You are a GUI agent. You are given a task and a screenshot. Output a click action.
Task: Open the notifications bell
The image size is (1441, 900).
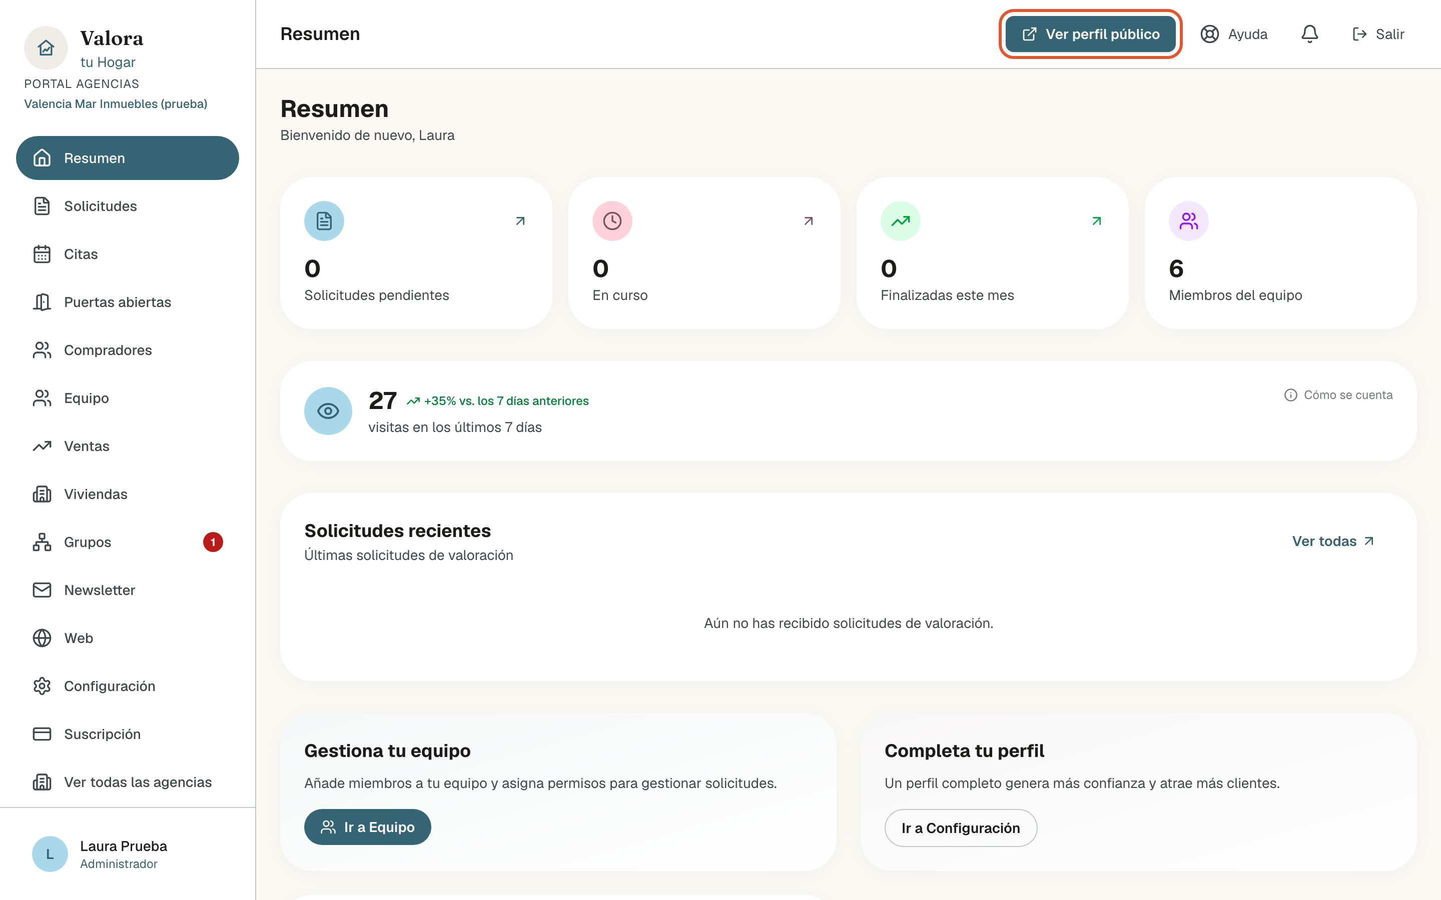coord(1309,34)
